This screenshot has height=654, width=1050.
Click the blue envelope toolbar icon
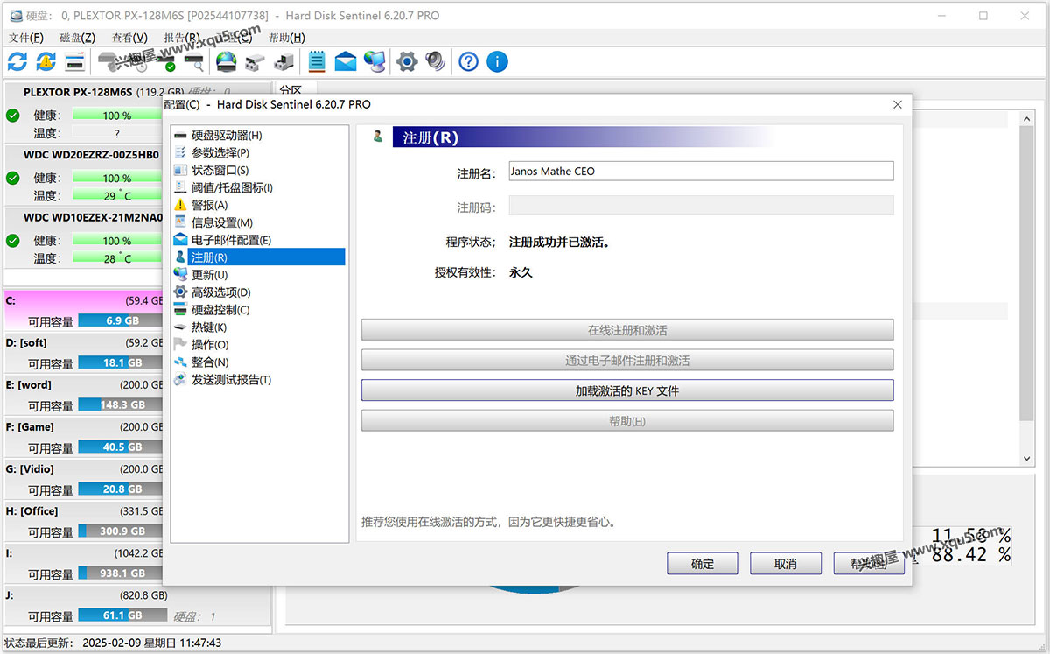click(x=346, y=61)
